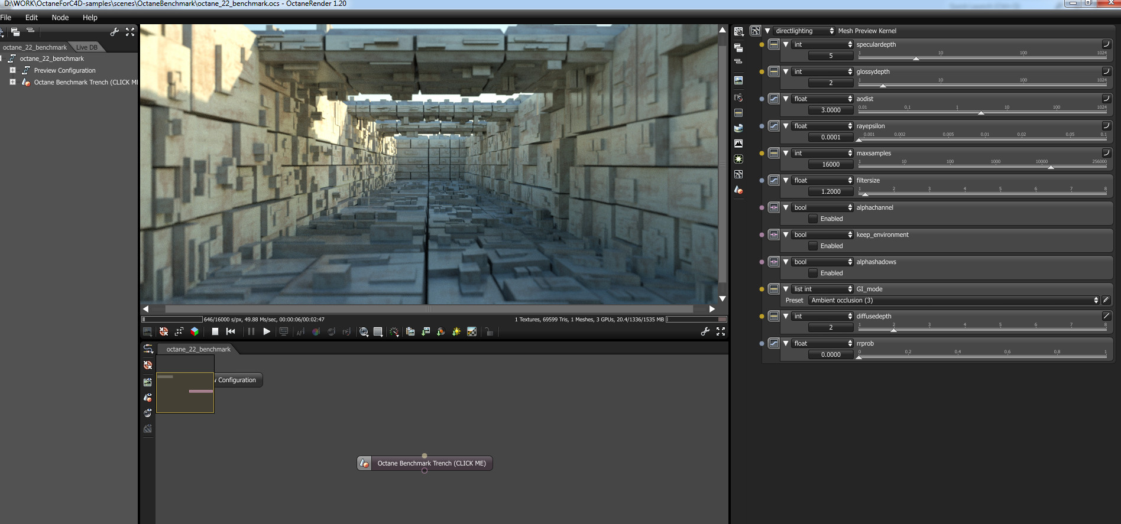This screenshot has width=1121, height=524.
Task: Click the film resolution image icon in sidebar
Action: click(x=738, y=80)
